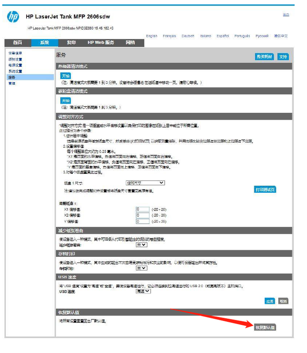
Task: Click the HP logo icon
Action: (x=13, y=17)
